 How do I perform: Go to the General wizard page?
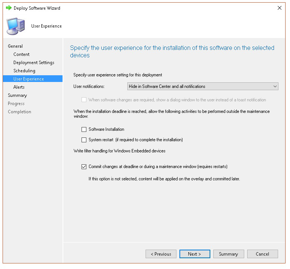(15, 46)
